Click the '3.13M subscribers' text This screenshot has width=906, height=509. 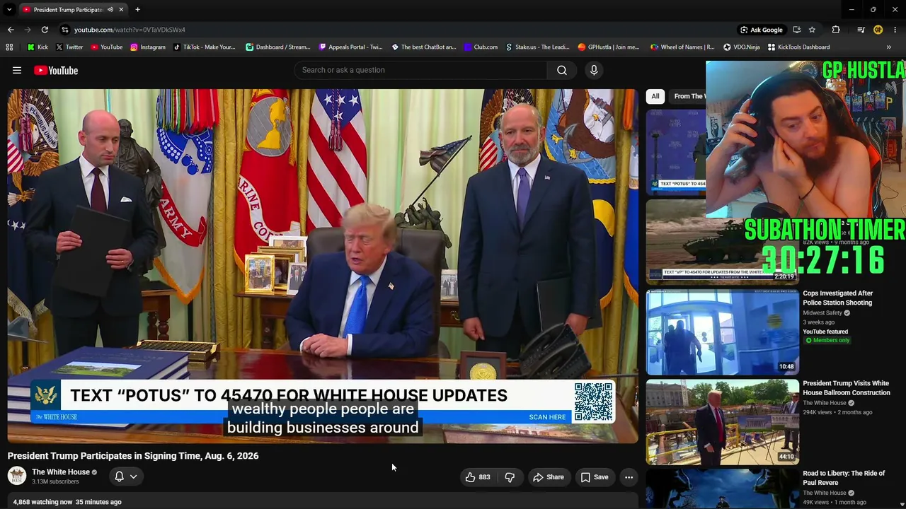(55, 482)
